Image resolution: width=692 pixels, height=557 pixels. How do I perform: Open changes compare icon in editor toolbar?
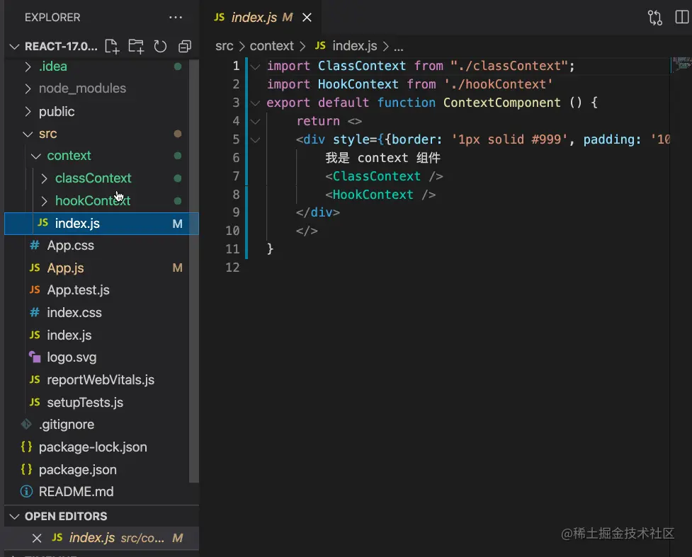coord(655,18)
